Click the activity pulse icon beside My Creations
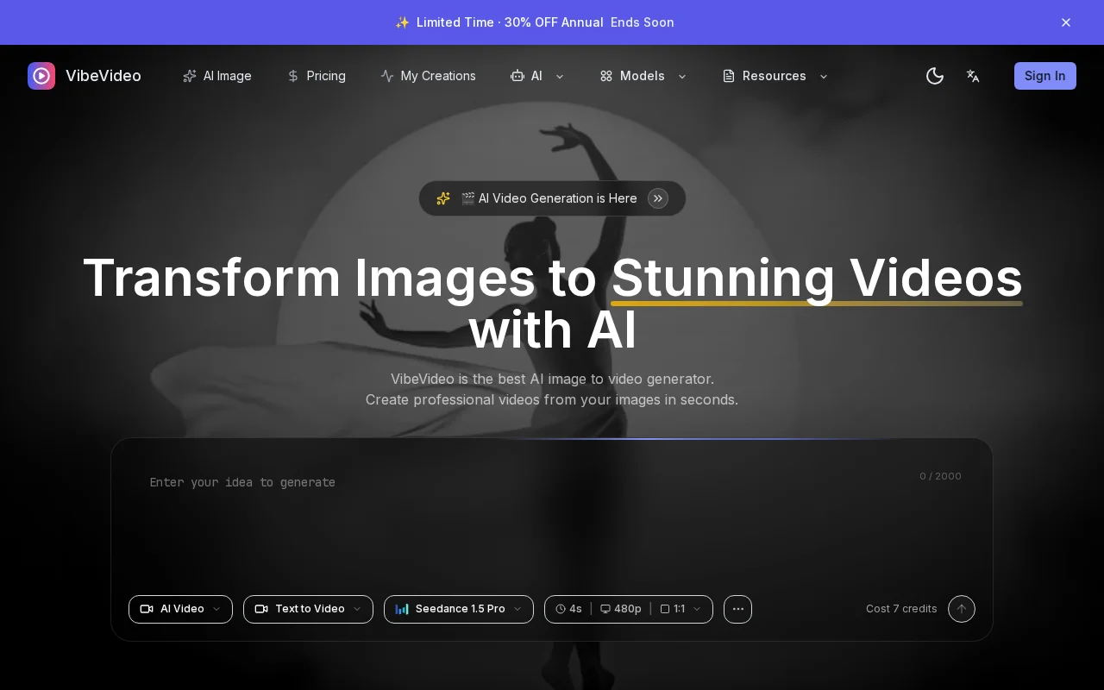1104x690 pixels. point(387,76)
